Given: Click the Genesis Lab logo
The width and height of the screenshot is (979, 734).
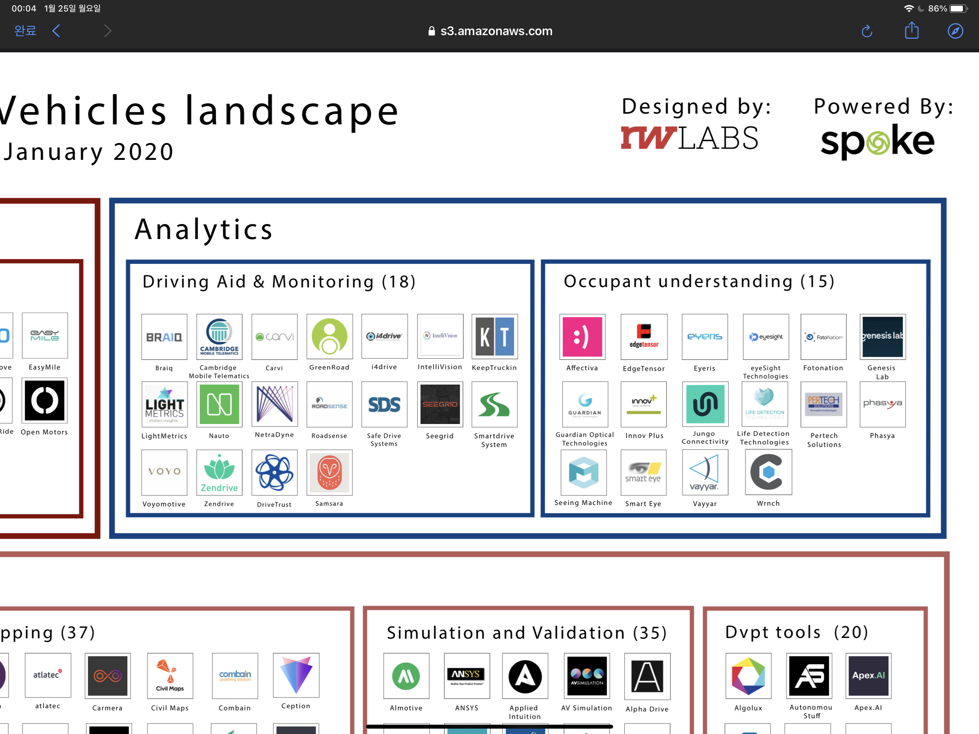Looking at the screenshot, I should (883, 337).
